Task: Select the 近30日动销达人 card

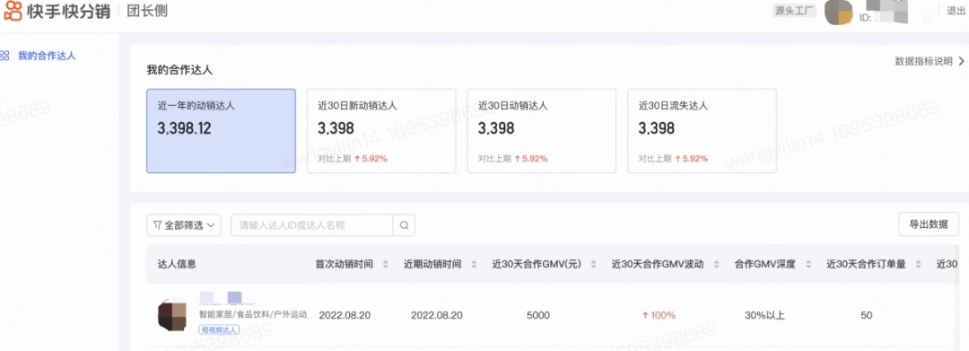Action: (541, 131)
